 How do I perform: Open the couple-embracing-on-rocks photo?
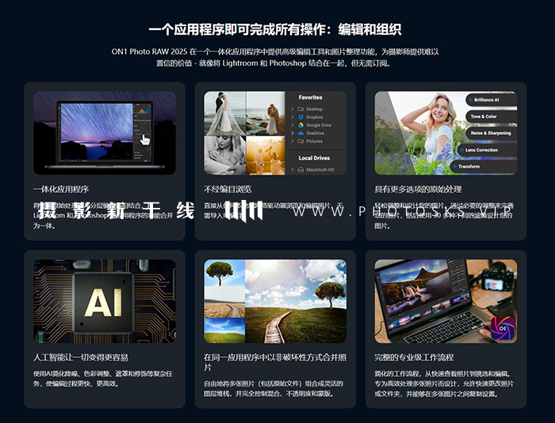pyautogui.click(x=266, y=113)
